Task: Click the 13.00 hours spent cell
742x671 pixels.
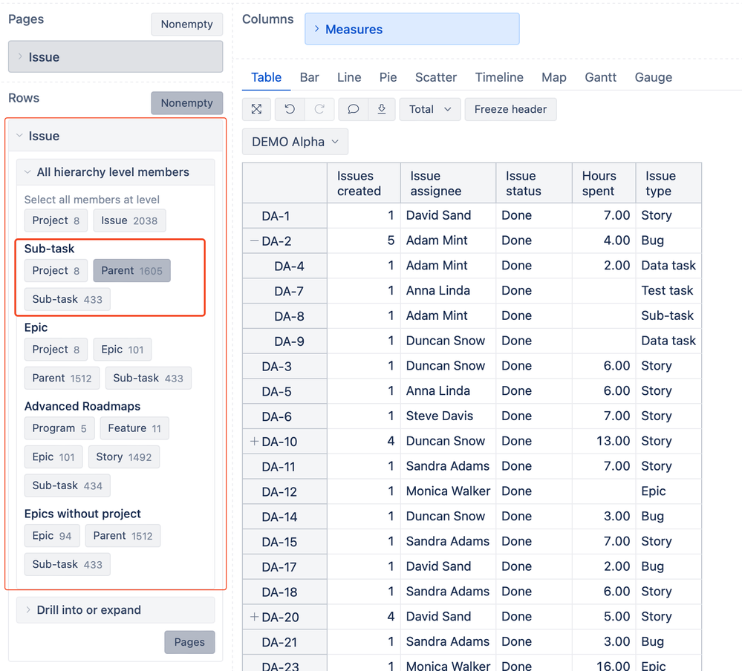Action: click(604, 441)
